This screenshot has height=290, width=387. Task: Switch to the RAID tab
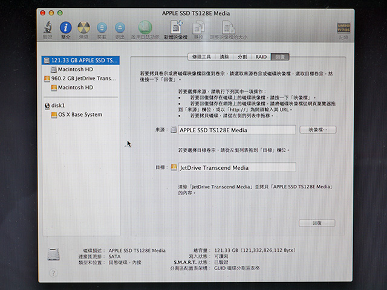[x=261, y=57]
